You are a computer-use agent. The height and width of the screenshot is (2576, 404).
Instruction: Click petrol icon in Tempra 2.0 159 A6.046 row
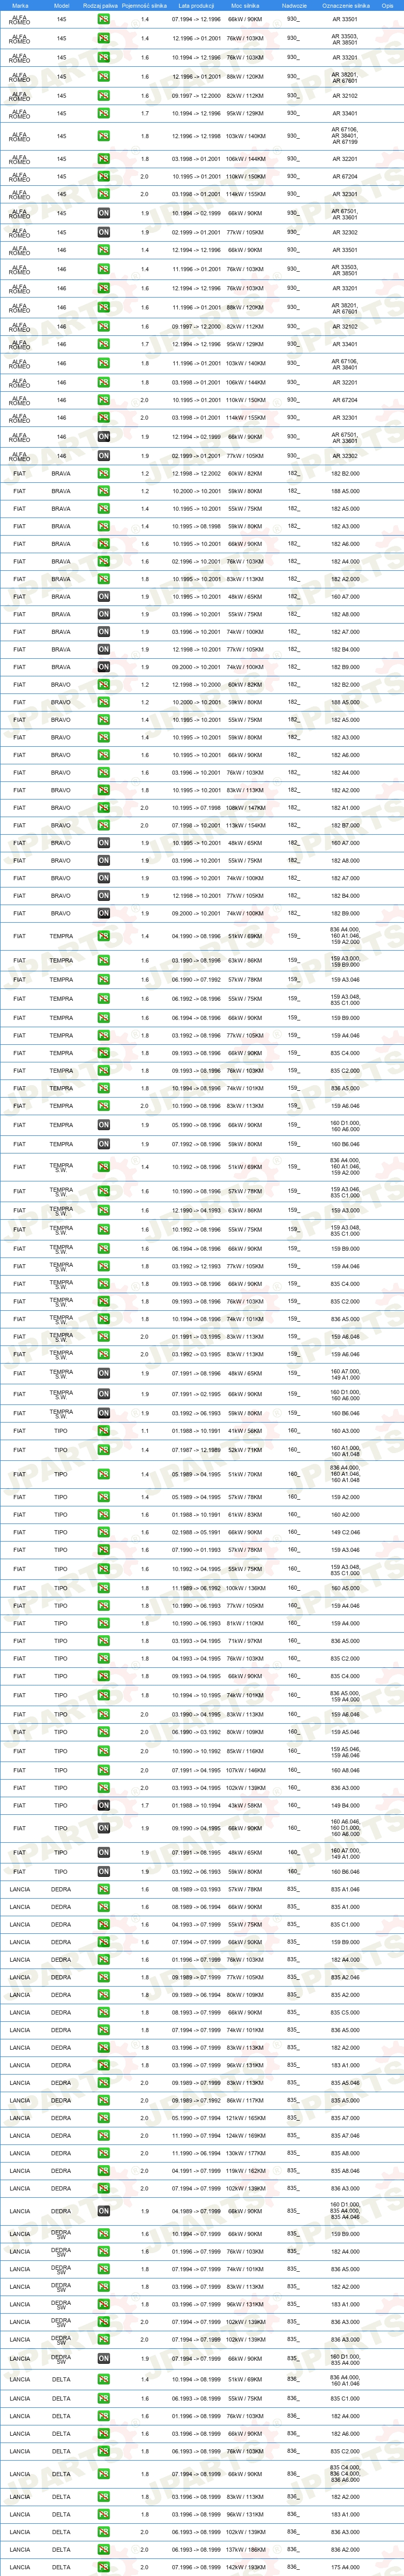pos(104,1106)
